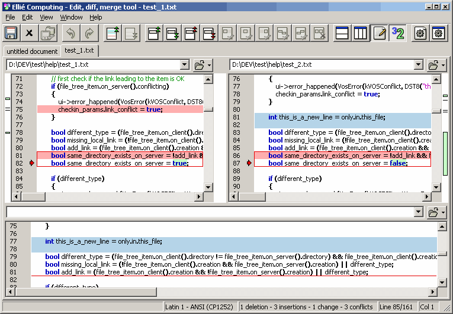Go to next conflict with red down arrow
The height and width of the screenshot is (314, 453).
point(210,33)
